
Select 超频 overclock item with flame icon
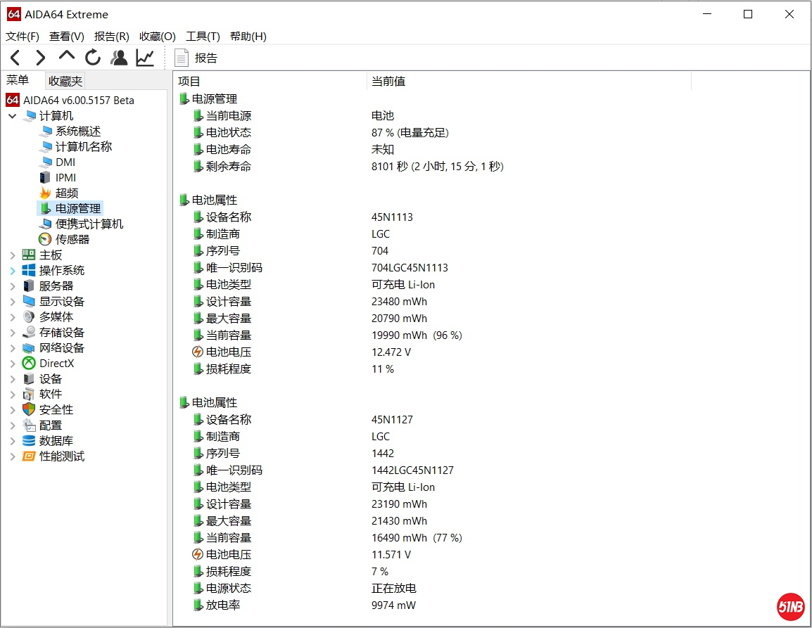66,193
